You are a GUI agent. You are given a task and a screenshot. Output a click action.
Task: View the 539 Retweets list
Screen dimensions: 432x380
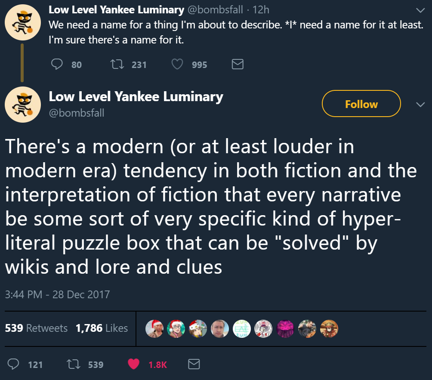click(x=36, y=328)
